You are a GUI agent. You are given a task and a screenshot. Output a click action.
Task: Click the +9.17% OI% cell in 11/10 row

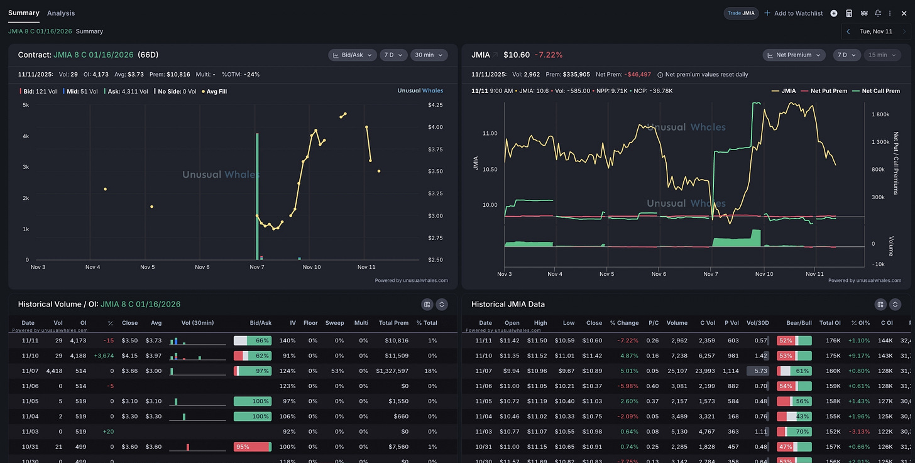(859, 356)
